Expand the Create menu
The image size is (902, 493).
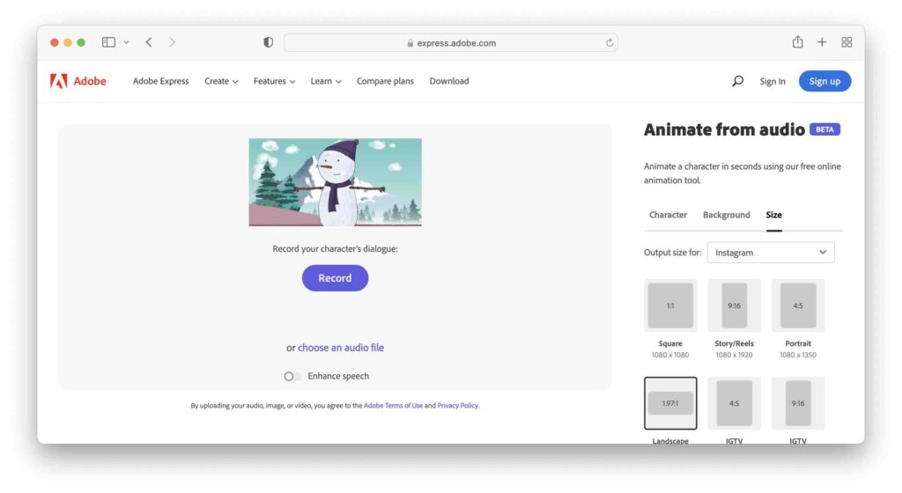click(x=221, y=81)
